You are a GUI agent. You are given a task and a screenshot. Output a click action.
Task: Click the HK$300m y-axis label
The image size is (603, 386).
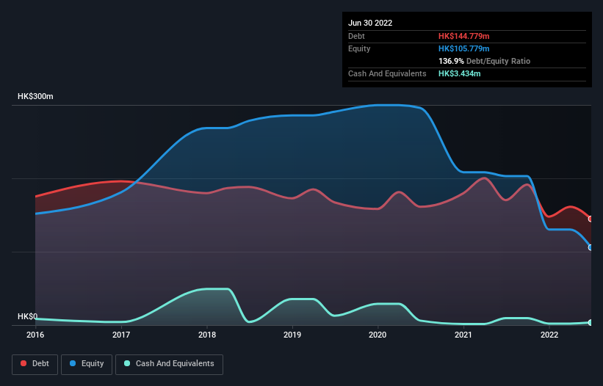click(35, 96)
